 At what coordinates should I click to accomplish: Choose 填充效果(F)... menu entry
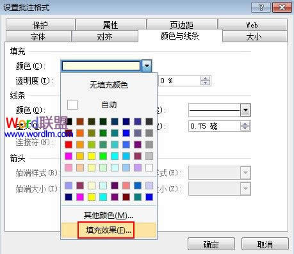pos(109,230)
